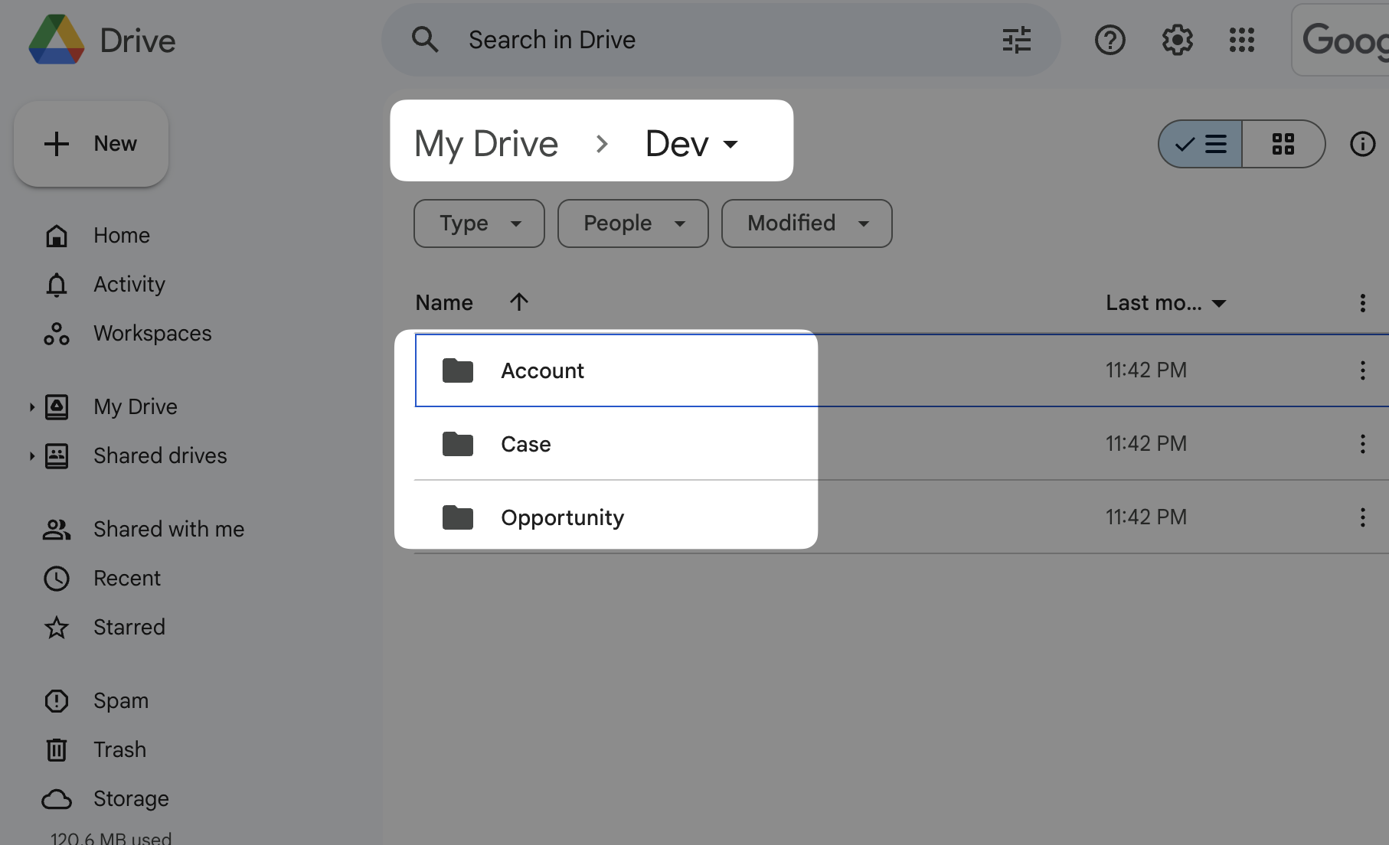Expand the Shared drives section
This screenshot has height=845, width=1389.
click(31, 455)
